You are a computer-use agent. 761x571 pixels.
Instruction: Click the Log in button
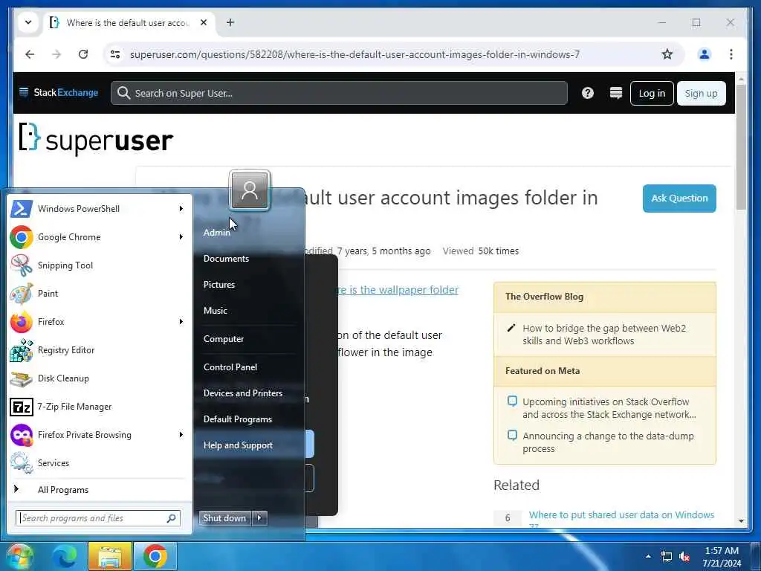point(652,93)
